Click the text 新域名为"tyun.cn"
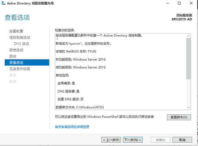 [x=69, y=43]
